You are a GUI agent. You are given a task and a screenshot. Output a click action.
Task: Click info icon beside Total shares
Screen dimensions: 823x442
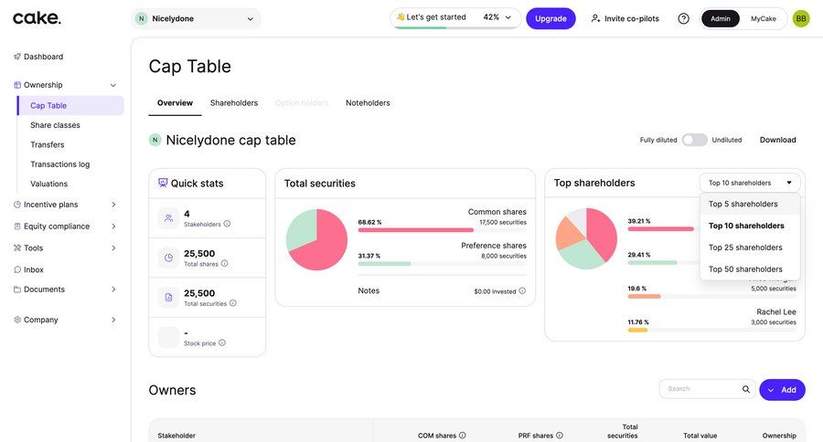click(x=224, y=263)
